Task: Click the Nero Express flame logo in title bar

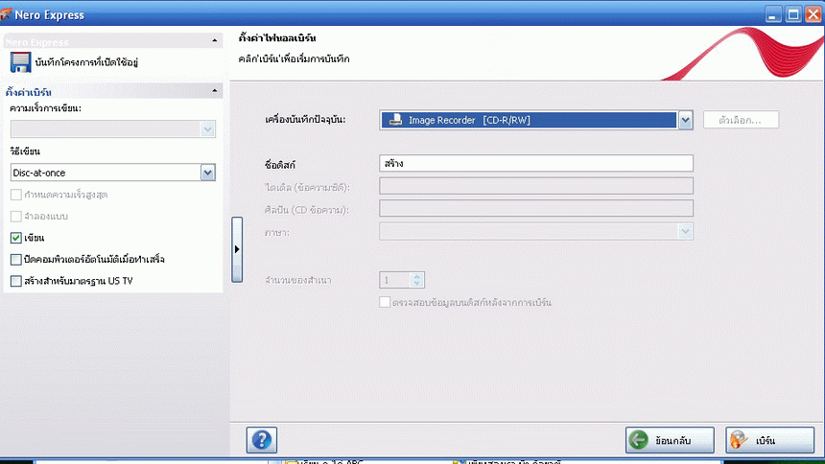Action: pyautogui.click(x=6, y=14)
